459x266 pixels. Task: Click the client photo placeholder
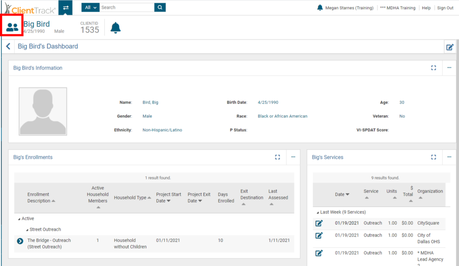(x=43, y=112)
